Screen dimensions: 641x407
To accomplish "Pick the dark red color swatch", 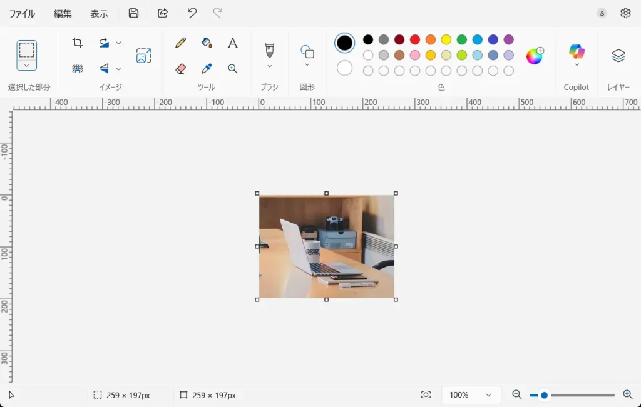I will (x=399, y=39).
